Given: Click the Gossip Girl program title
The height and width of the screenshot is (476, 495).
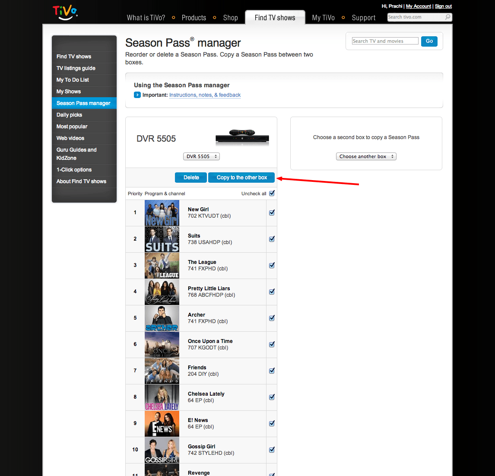Looking at the screenshot, I should coord(201,447).
